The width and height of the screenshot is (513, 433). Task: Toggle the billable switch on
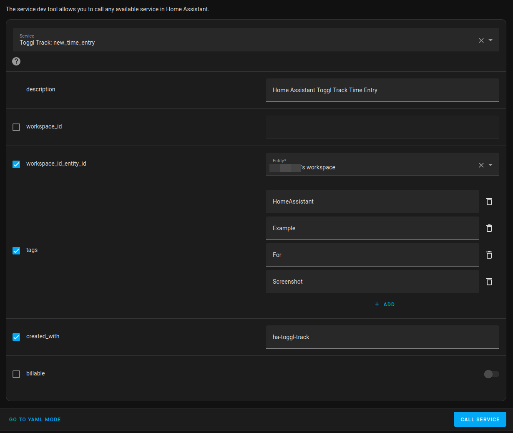[491, 374]
